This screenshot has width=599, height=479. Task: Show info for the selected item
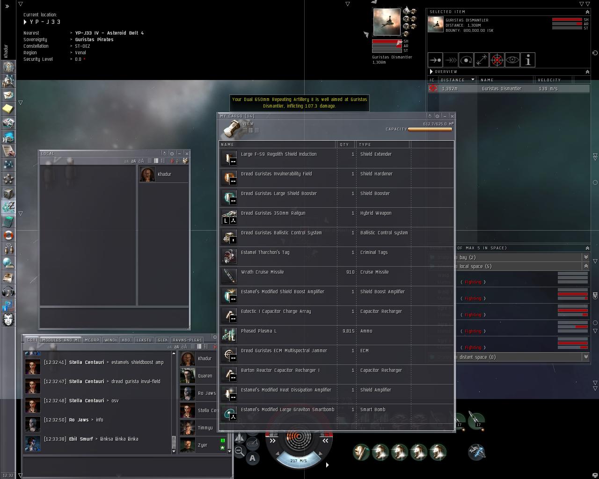point(528,60)
